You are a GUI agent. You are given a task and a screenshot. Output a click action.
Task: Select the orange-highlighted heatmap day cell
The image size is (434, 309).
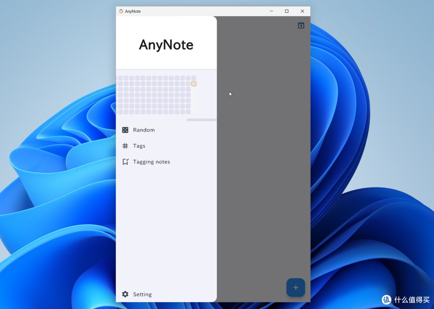point(194,84)
